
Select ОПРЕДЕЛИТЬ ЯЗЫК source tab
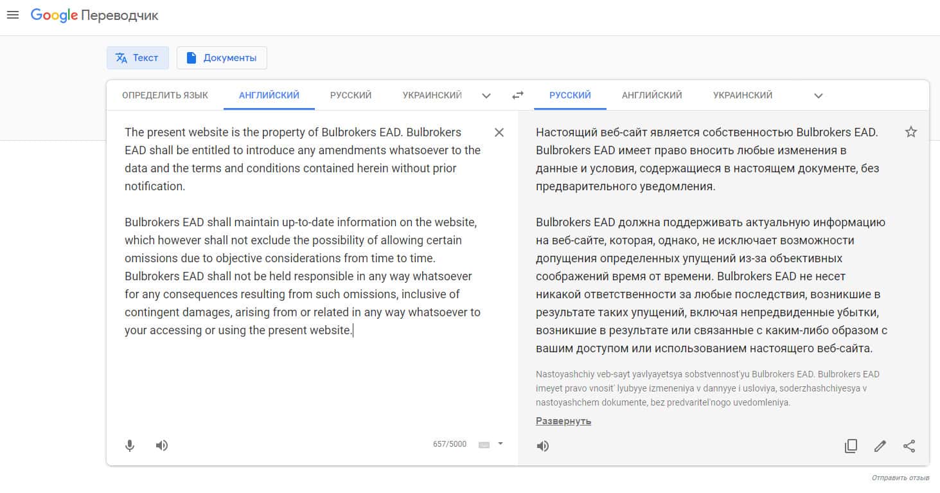pos(165,95)
